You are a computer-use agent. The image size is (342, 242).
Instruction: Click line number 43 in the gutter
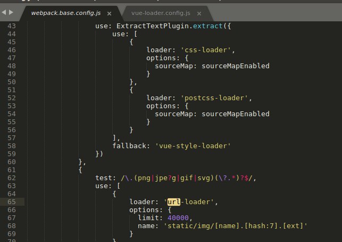coord(11,26)
